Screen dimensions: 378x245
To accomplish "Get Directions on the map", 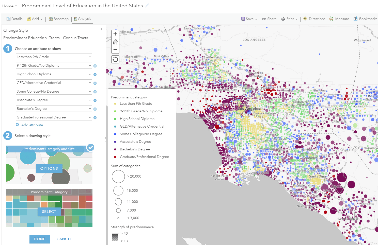I will 314,19.
